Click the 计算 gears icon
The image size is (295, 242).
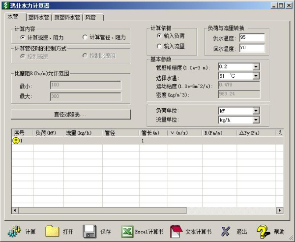tap(15, 231)
